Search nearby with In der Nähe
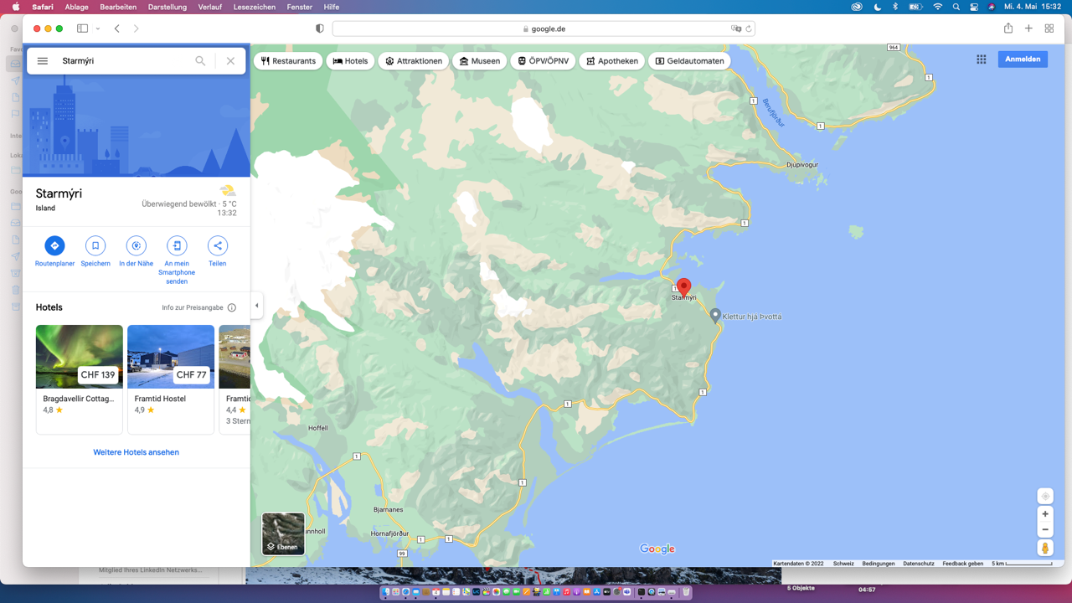The width and height of the screenshot is (1072, 603). click(x=136, y=245)
